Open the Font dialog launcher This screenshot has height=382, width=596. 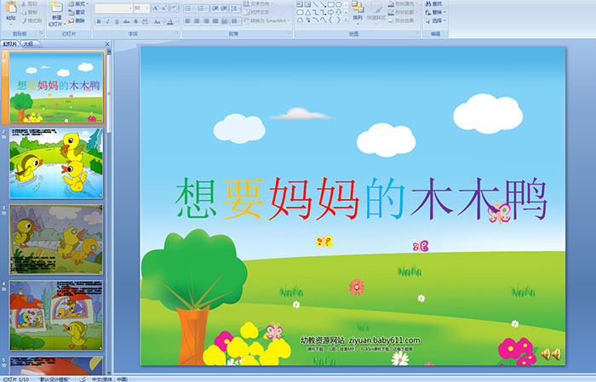177,33
